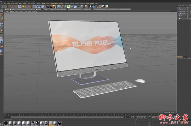Open the Mesh menu
Viewport: 191px width, 126px height.
click(x=20, y=3)
